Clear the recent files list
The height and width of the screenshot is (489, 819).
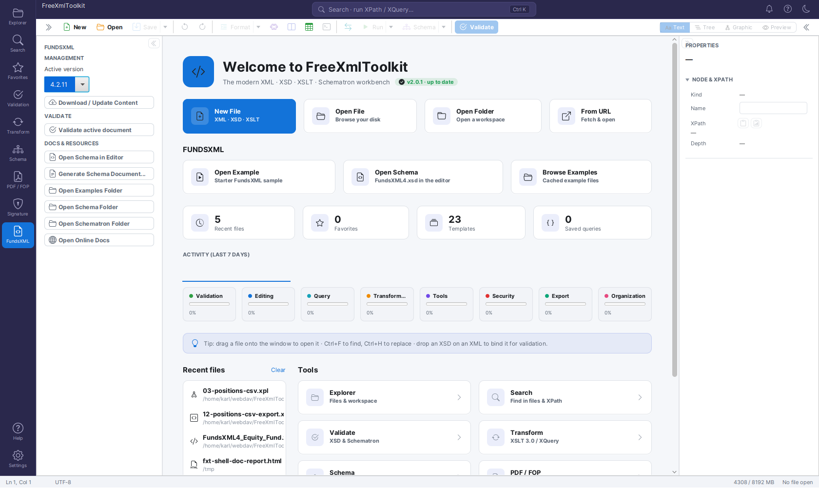(x=278, y=370)
